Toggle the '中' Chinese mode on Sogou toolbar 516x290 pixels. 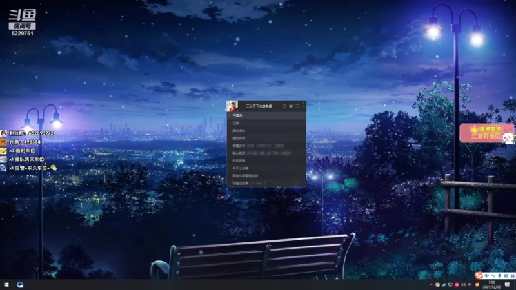[x=487, y=276]
